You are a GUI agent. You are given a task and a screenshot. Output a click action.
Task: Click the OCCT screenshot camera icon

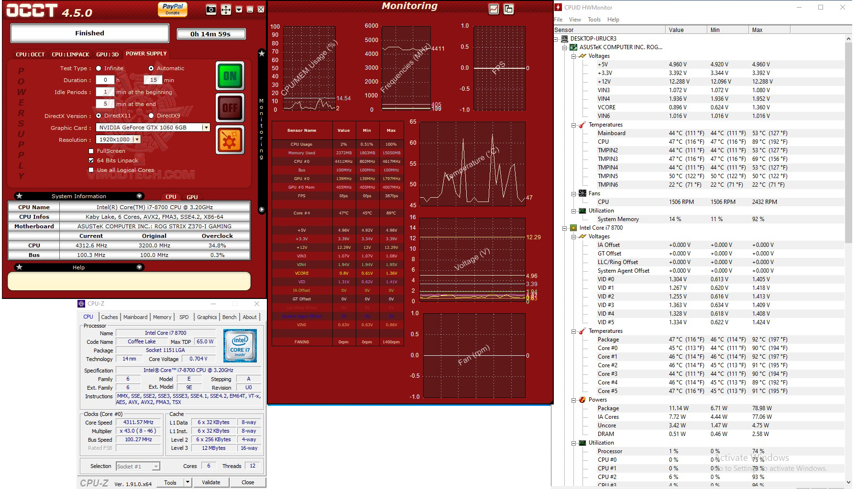tap(211, 10)
